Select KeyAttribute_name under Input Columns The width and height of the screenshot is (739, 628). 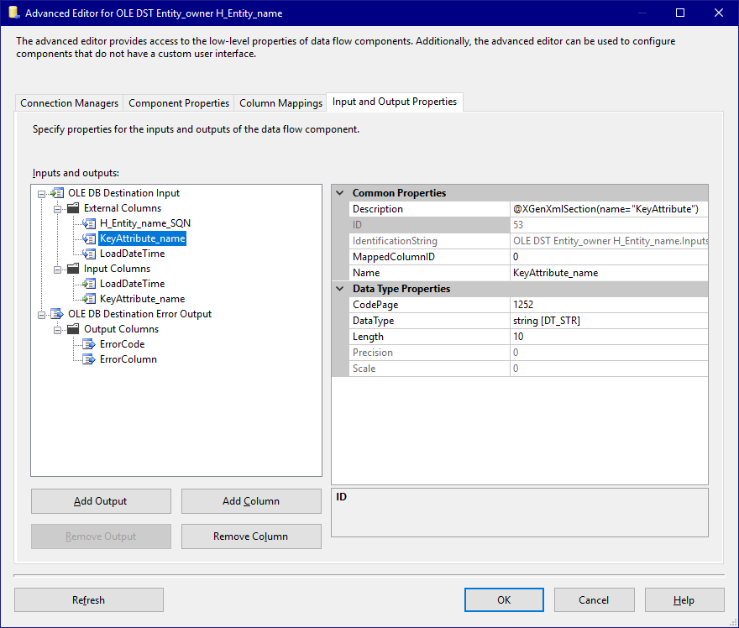tap(142, 299)
